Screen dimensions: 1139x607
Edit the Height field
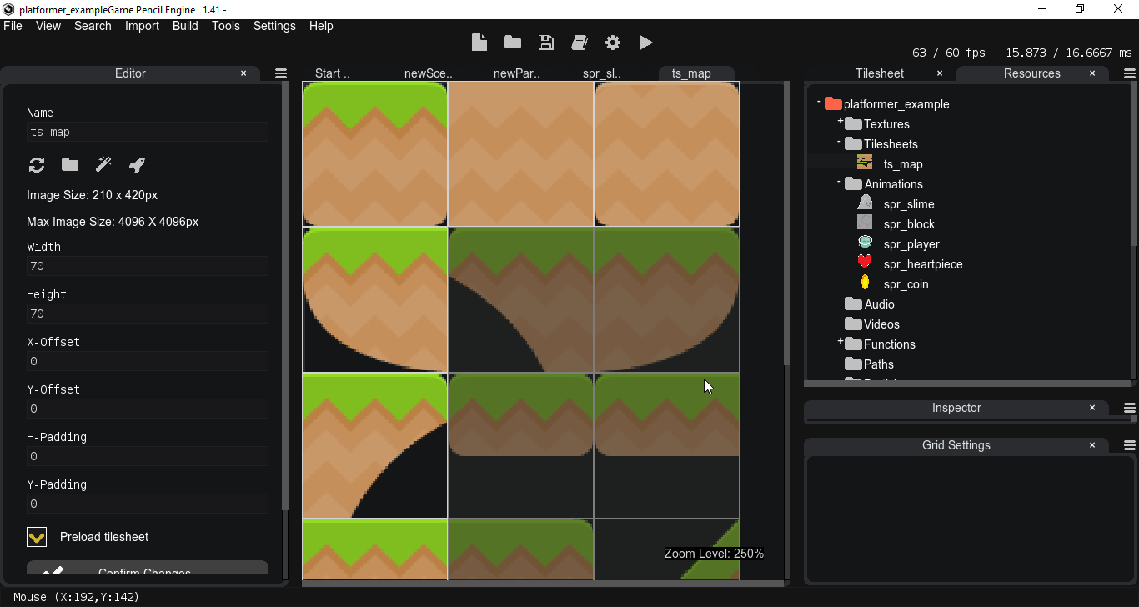point(148,314)
